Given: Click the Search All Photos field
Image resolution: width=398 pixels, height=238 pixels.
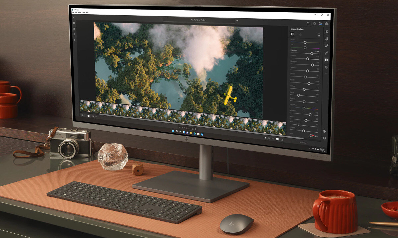Looking at the screenshot, I should coord(198,20).
